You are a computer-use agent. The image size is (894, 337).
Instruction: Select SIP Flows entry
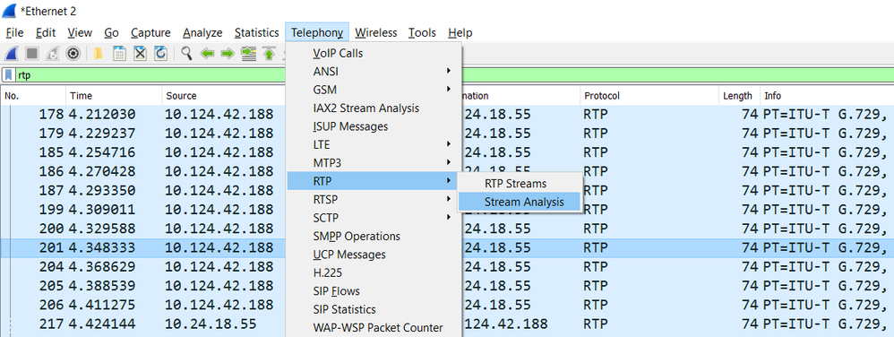pos(374,290)
